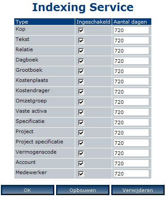Screen dimensions: 166x200
Task: Toggle Kostenplaats indexing checkbox
Action: pyautogui.click(x=81, y=82)
